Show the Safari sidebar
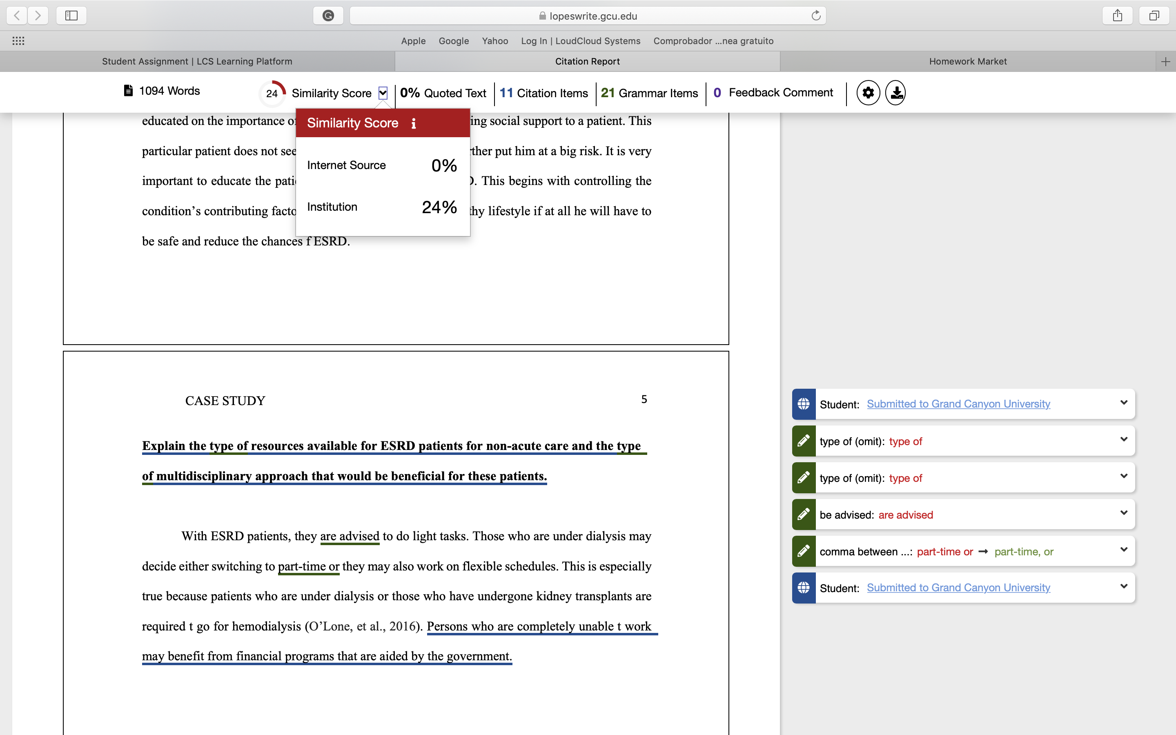Image resolution: width=1176 pixels, height=735 pixels. click(71, 16)
